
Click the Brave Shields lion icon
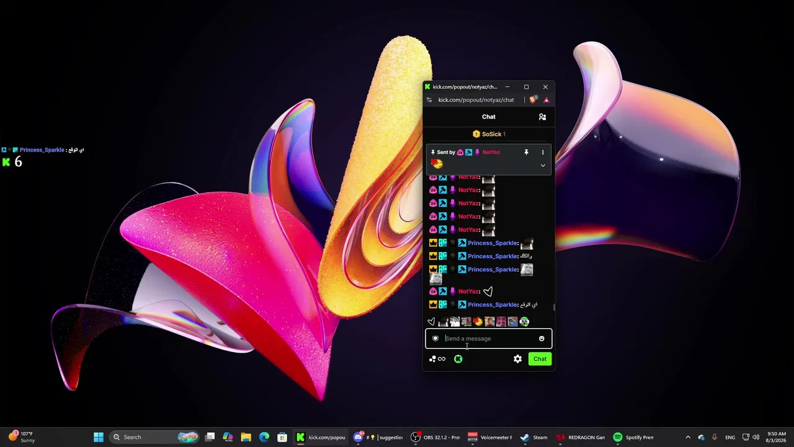coord(533,100)
